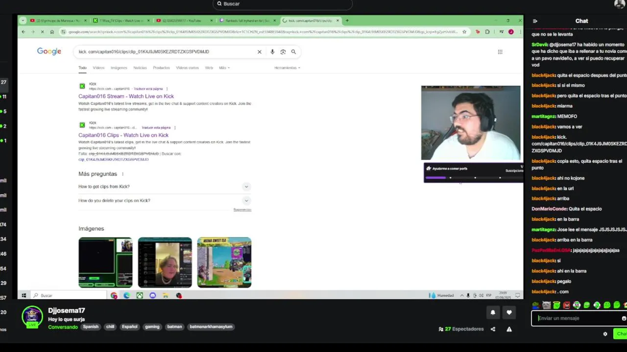Click the Chrome address bar URL
This screenshot has height=352, width=627.
263,32
